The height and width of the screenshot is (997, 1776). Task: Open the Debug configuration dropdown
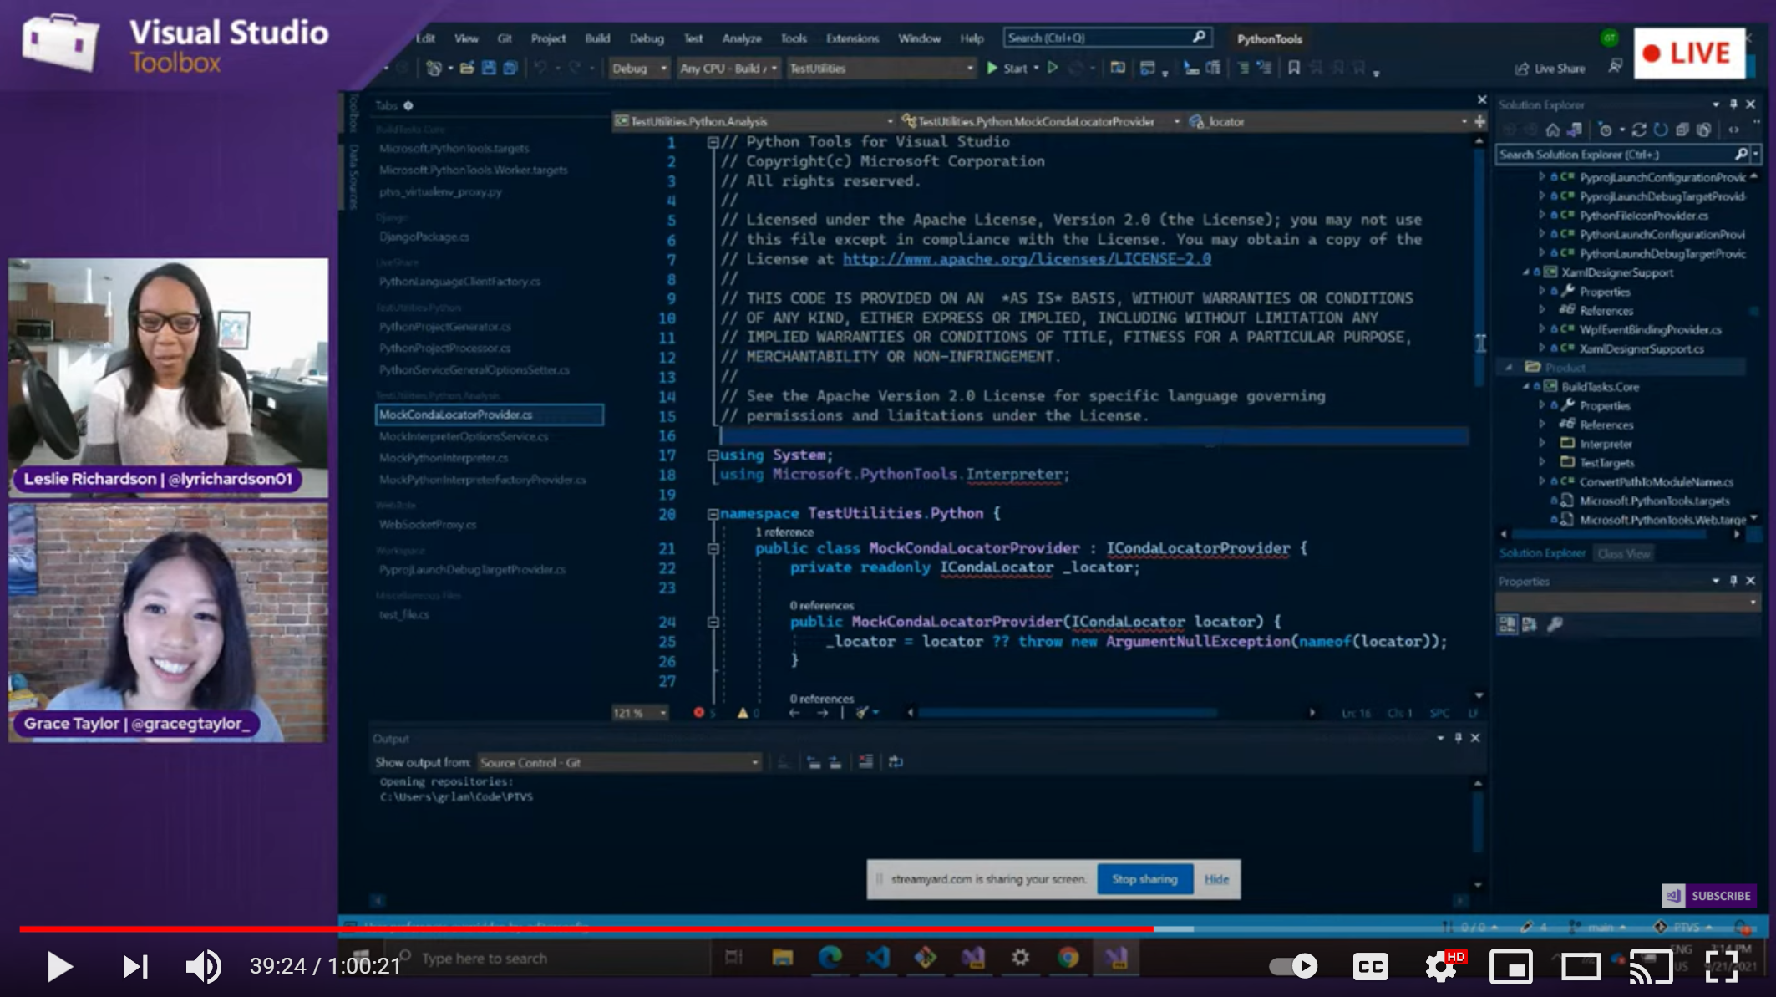tap(639, 69)
